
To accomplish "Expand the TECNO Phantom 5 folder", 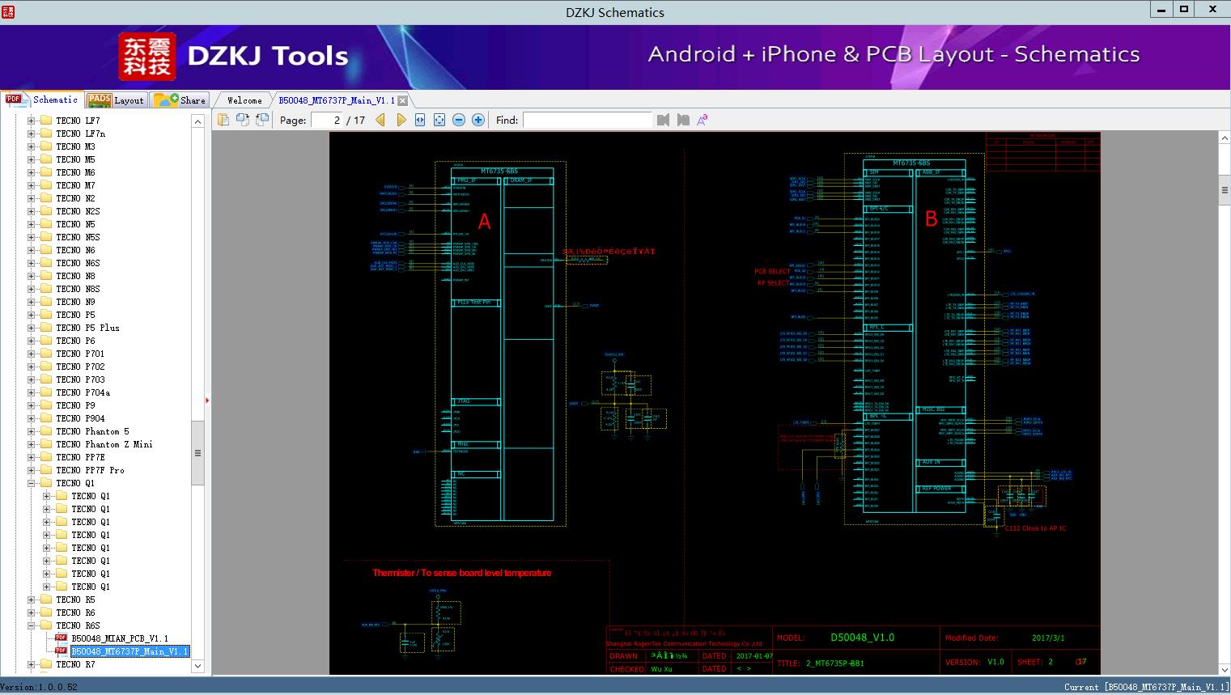I will [32, 431].
